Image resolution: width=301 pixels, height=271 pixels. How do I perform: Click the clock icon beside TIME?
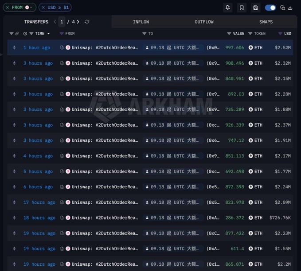coord(25,34)
